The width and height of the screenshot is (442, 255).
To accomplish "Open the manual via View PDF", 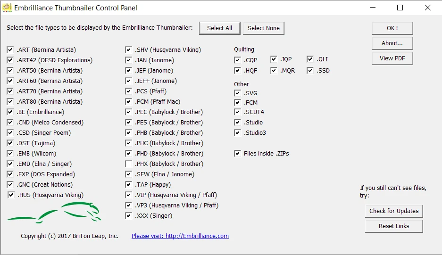I will coord(392,58).
